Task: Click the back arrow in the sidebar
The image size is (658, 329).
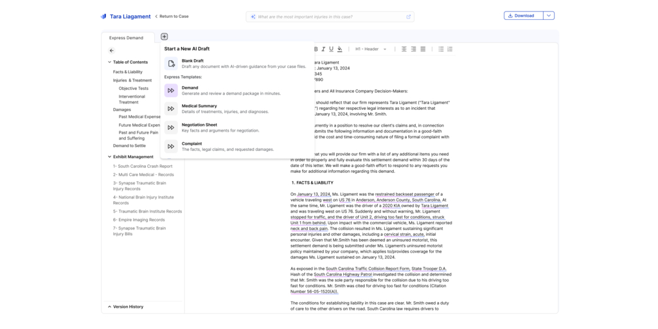Action: pyautogui.click(x=111, y=51)
